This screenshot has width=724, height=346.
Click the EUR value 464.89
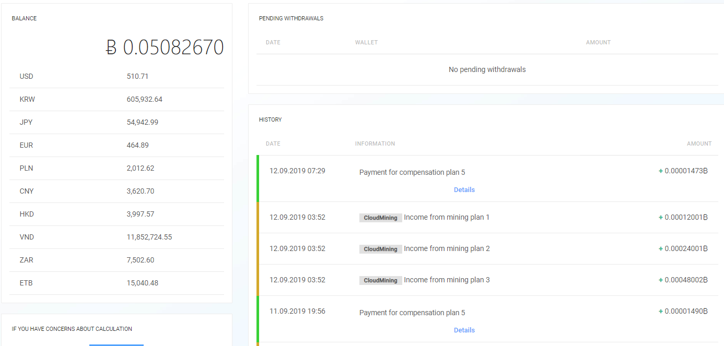(x=137, y=145)
